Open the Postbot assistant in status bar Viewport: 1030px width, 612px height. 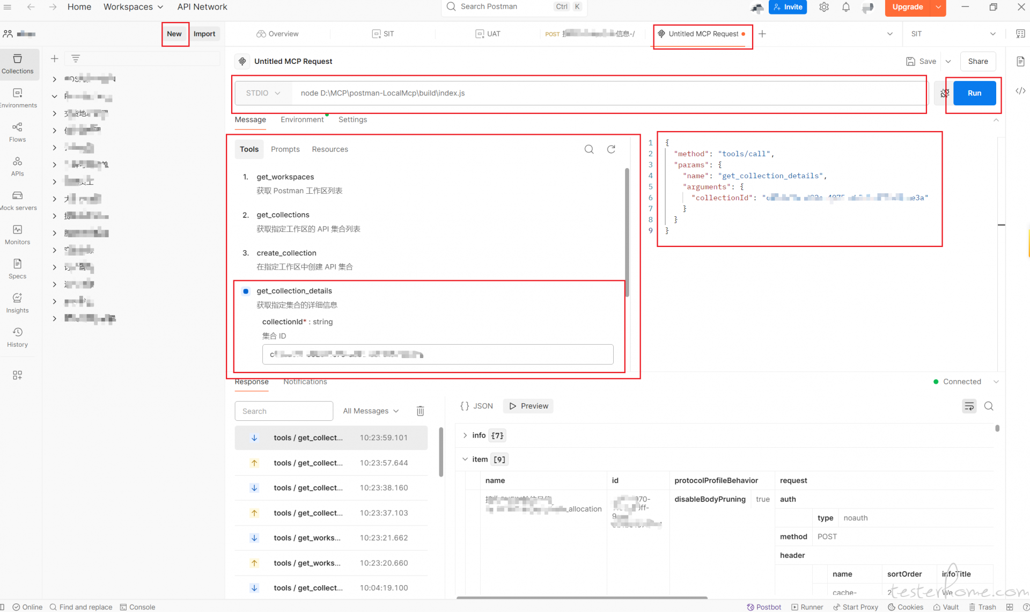pyautogui.click(x=764, y=607)
